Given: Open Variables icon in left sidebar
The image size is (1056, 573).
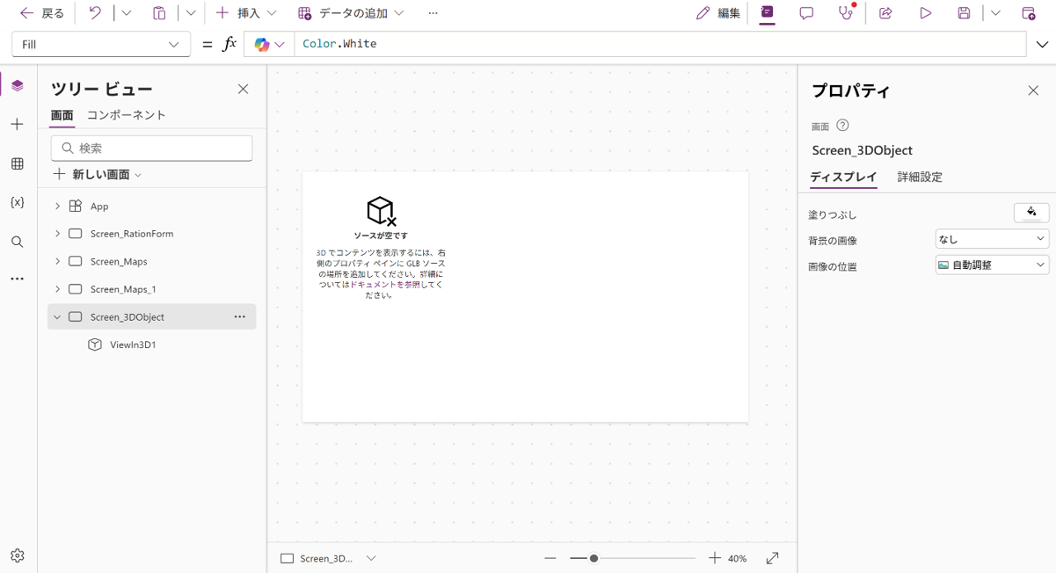Looking at the screenshot, I should (x=18, y=203).
